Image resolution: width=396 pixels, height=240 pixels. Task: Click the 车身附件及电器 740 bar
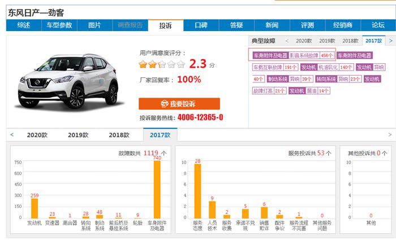(157, 190)
